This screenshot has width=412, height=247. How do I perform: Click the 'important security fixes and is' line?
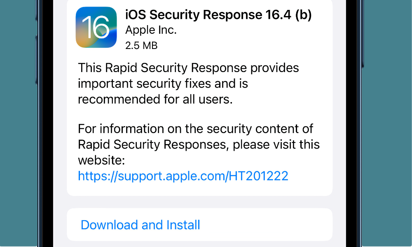pos(163,84)
